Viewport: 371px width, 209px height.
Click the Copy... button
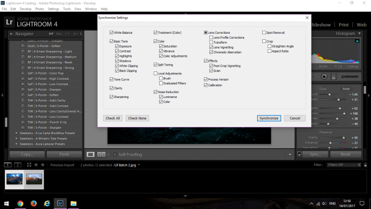[x=27, y=154]
